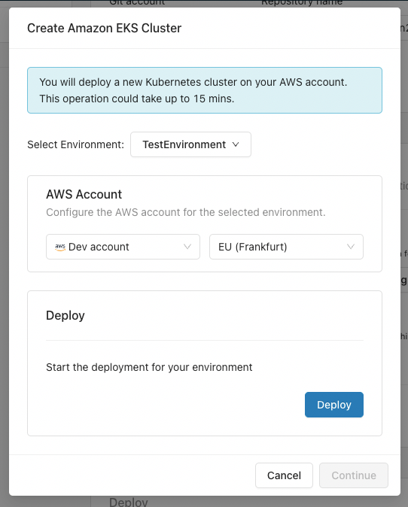Open the EU (Frankfurt) region dropdown
Image resolution: width=408 pixels, height=507 pixels.
pyautogui.click(x=286, y=247)
